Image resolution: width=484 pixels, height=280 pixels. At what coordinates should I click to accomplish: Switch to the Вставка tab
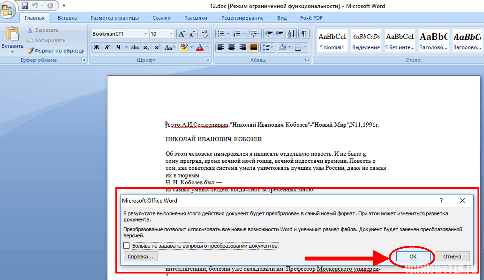(x=67, y=18)
